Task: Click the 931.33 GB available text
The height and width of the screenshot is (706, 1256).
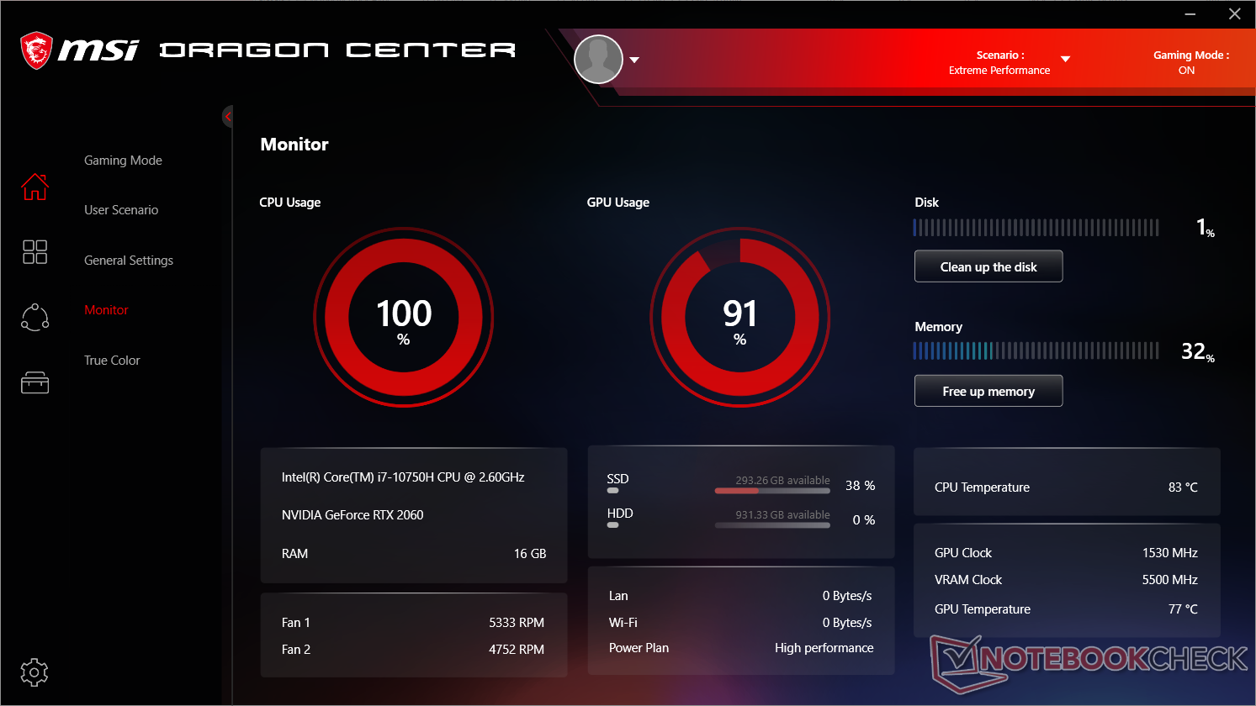Action: click(782, 515)
